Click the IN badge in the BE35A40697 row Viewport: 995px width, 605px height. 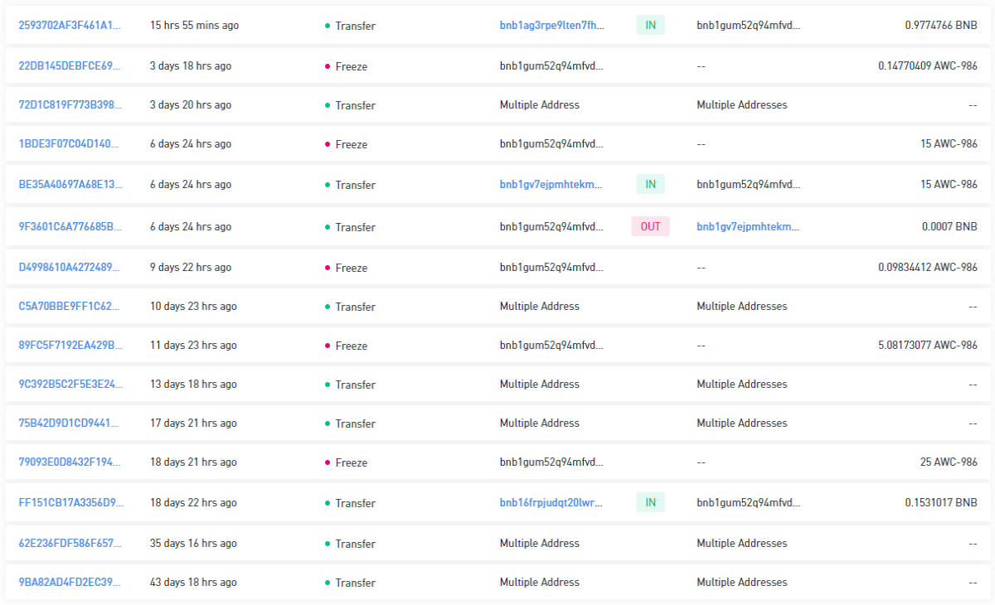point(650,185)
